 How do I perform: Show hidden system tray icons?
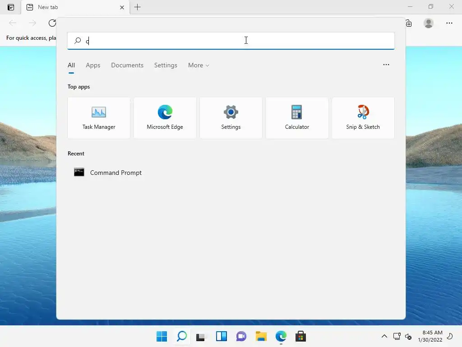click(384, 336)
